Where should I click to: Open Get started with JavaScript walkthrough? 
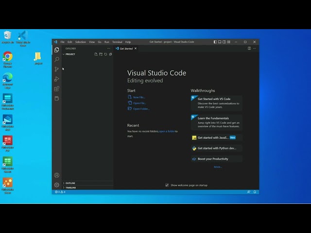coord(216,138)
